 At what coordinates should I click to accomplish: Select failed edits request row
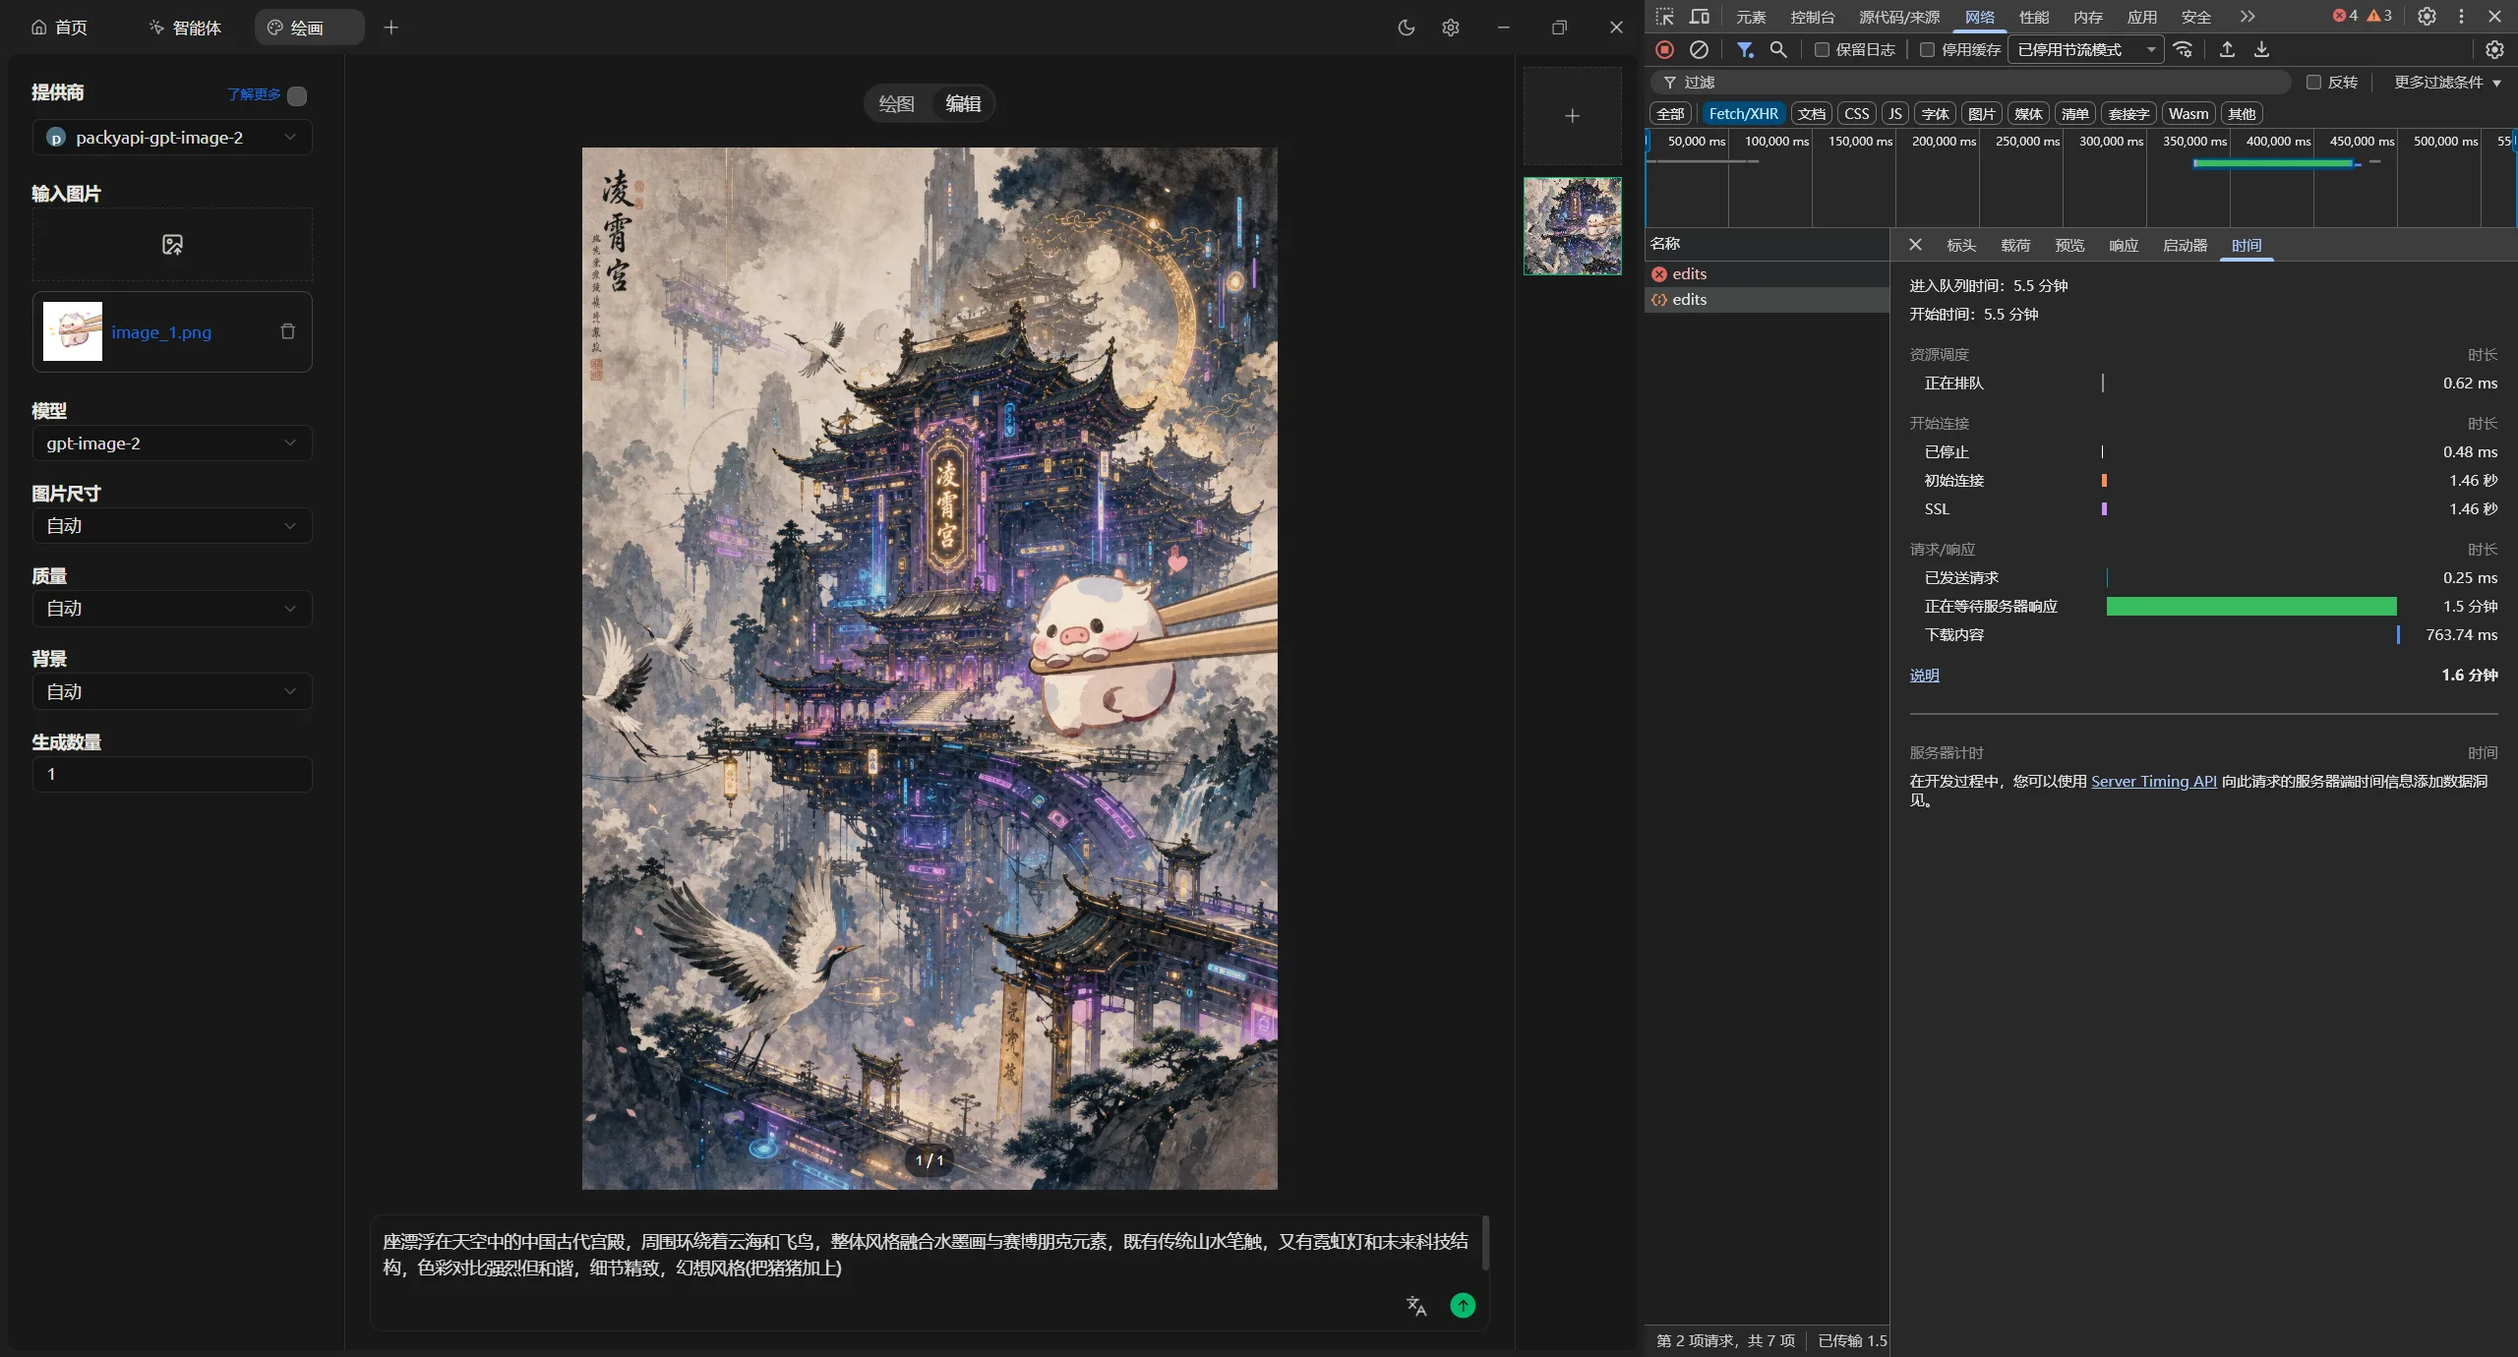click(x=1767, y=274)
